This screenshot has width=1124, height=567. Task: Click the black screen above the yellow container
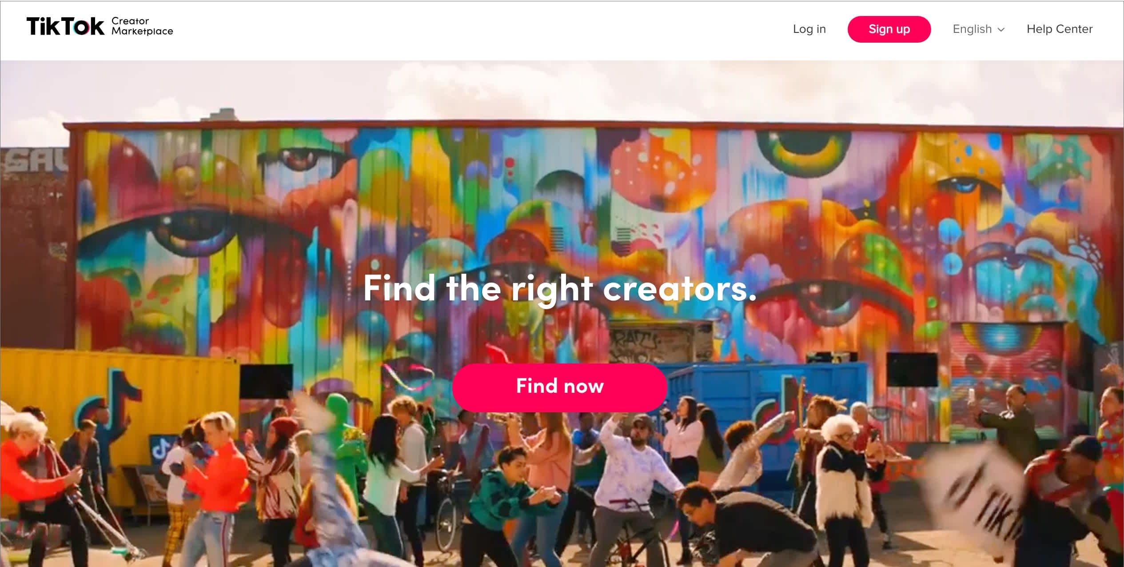tap(266, 381)
